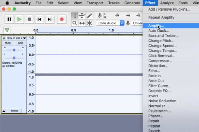Screen dimensions: 199x132
Task: Select the Multi-Tool asterisk icon
Action: (89, 23)
